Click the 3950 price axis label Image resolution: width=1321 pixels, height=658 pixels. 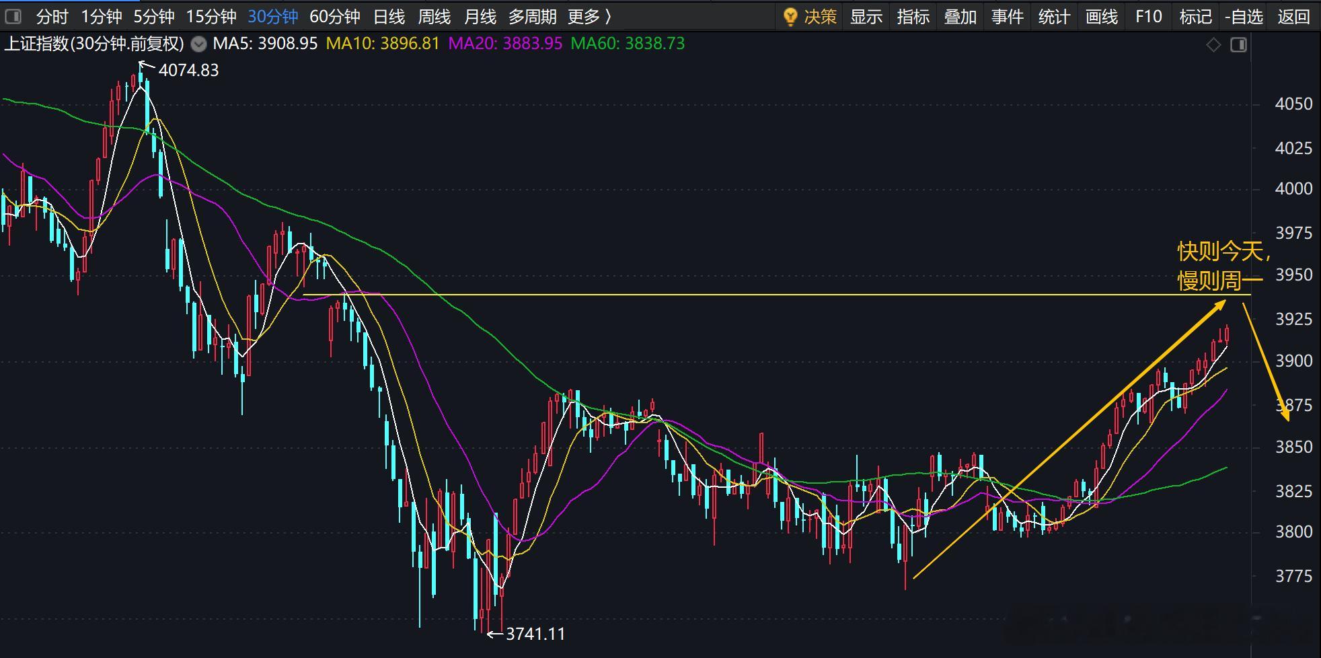click(1293, 275)
